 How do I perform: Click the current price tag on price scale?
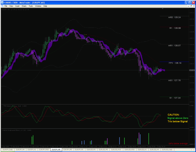coord(192,70)
